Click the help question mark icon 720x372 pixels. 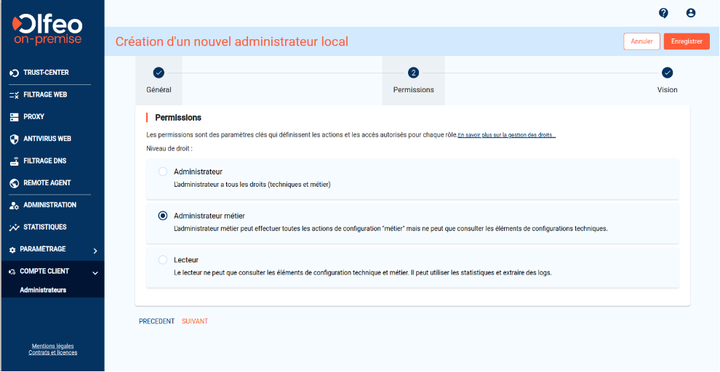point(663,13)
